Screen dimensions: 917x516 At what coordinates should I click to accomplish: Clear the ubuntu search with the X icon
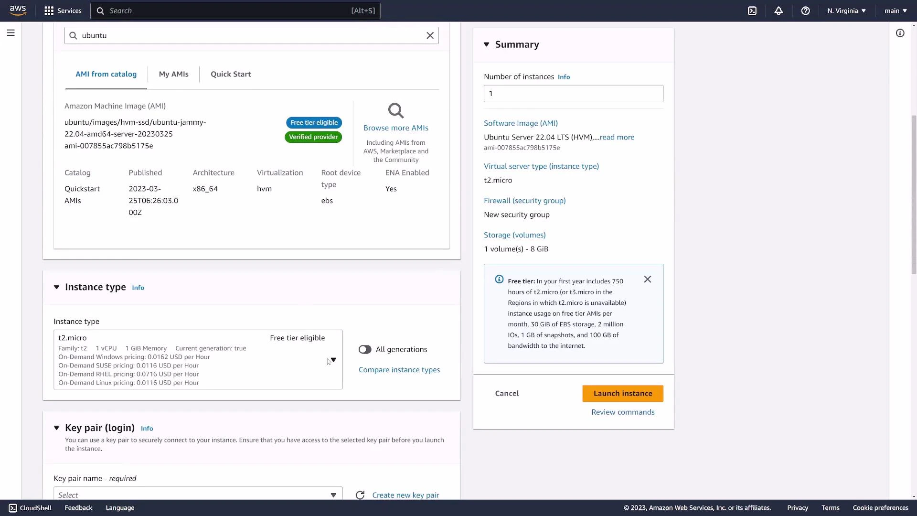pyautogui.click(x=429, y=35)
